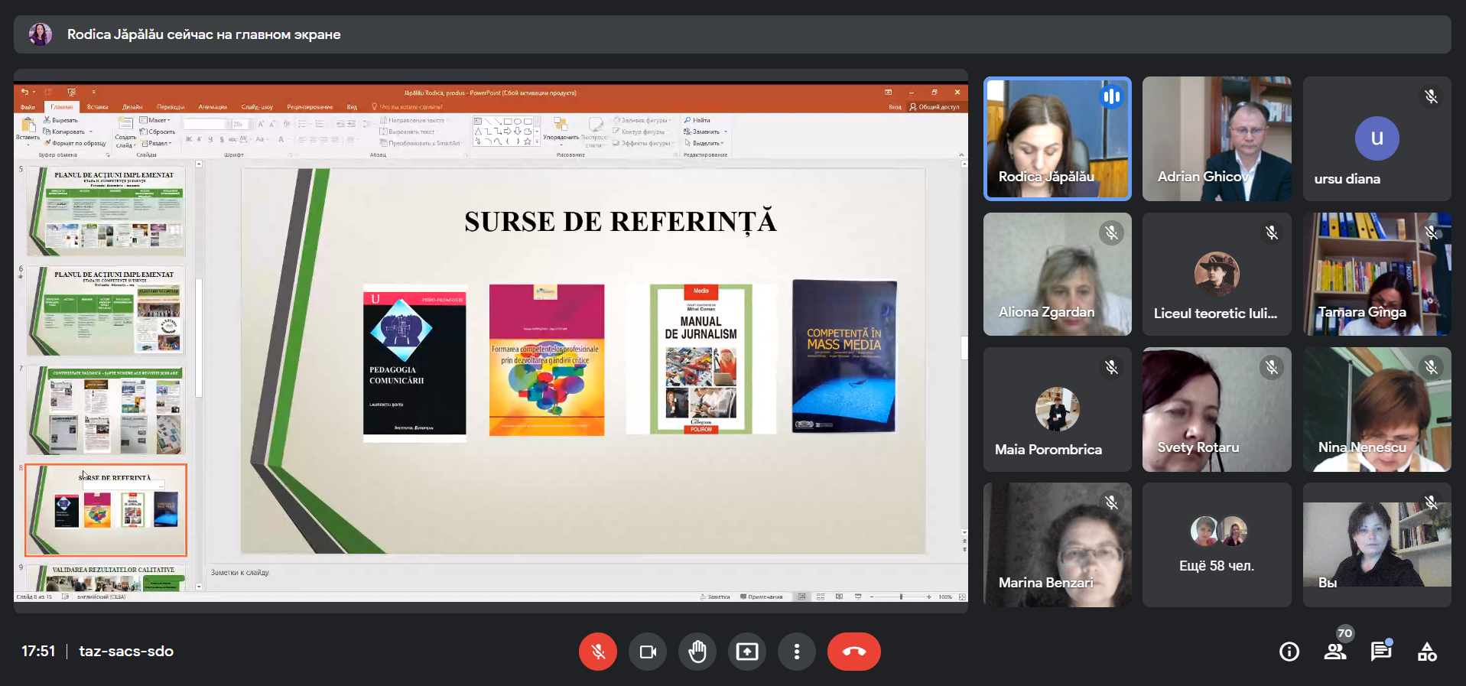Open the chat messages panel
This screenshot has height=686, width=1466.
pyautogui.click(x=1381, y=652)
